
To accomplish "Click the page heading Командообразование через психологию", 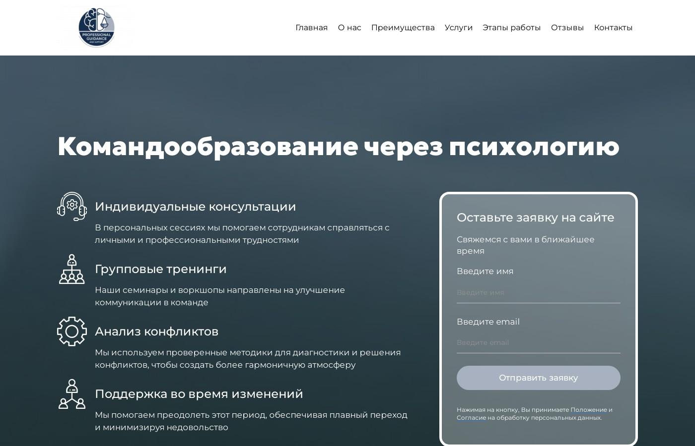I will coord(338,146).
